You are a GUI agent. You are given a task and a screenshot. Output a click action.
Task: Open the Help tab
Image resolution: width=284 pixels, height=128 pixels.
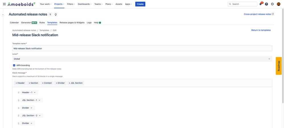(x=96, y=23)
